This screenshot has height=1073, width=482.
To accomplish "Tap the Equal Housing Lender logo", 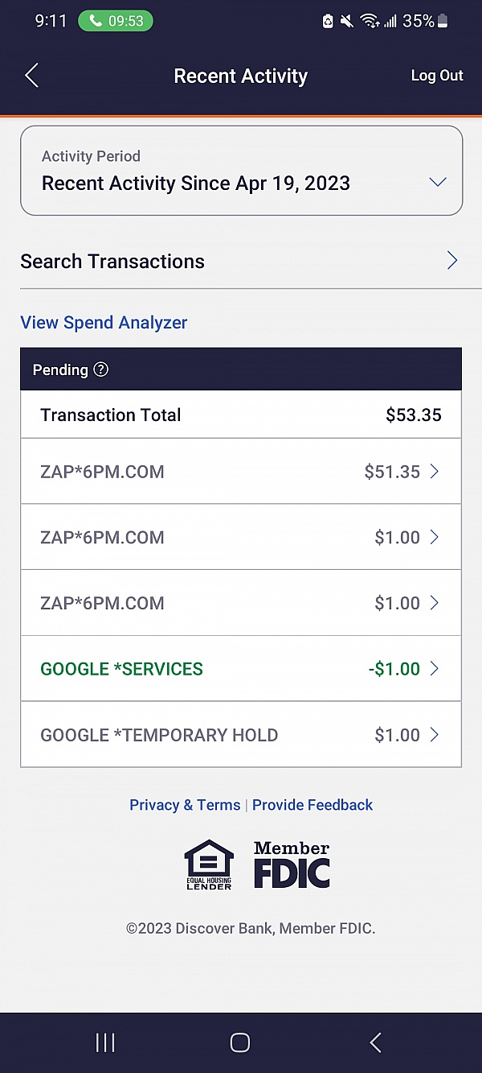I will pos(209,865).
